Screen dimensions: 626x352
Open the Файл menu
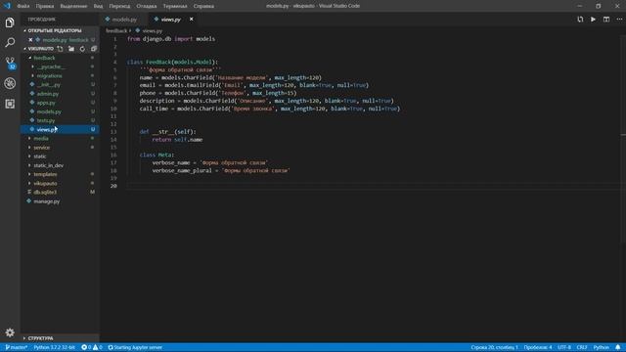click(x=23, y=6)
